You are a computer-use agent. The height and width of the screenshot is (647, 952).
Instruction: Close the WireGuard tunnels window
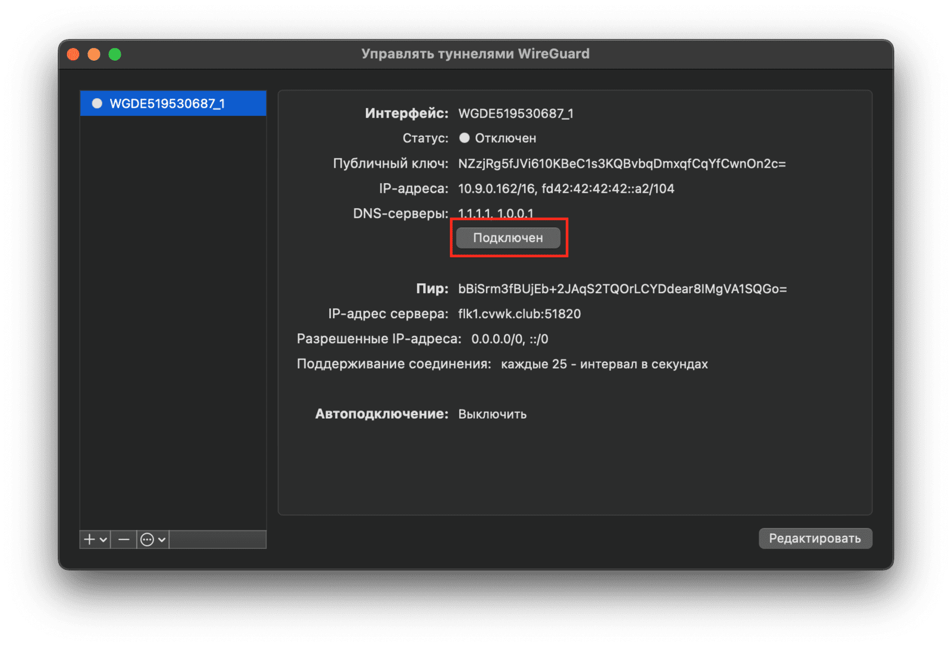point(73,55)
